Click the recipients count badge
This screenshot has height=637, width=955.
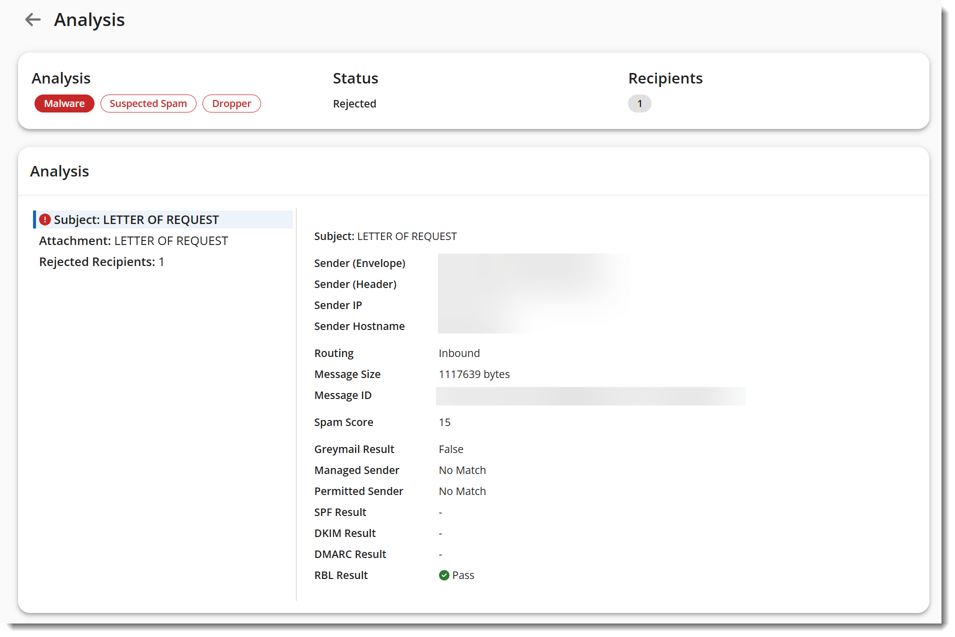pos(639,103)
